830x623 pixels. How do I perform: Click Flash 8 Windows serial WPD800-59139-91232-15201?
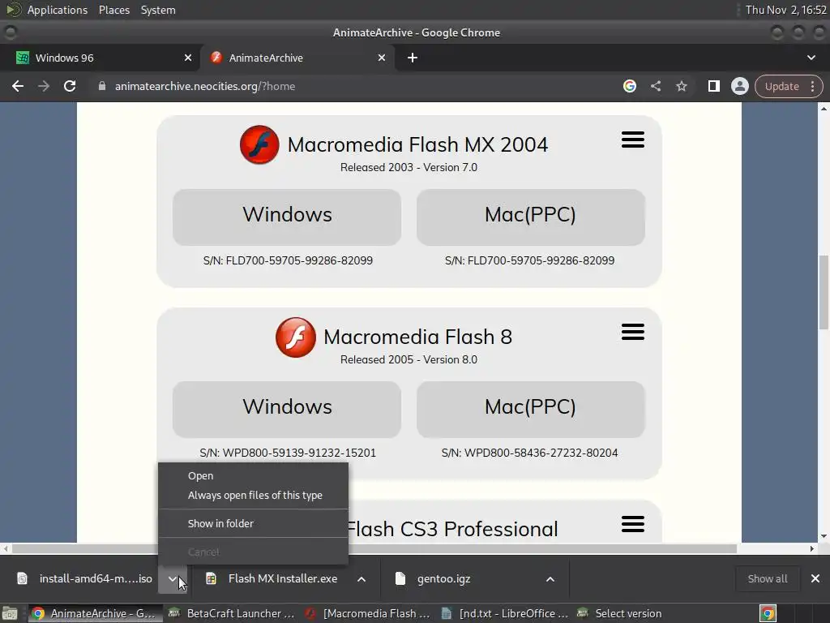(x=288, y=453)
